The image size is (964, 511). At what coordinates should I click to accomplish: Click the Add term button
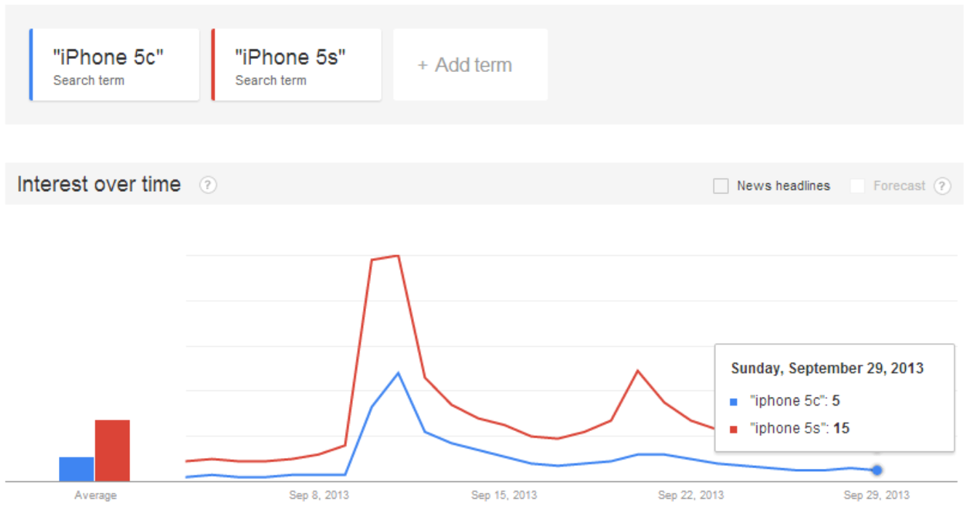[471, 65]
